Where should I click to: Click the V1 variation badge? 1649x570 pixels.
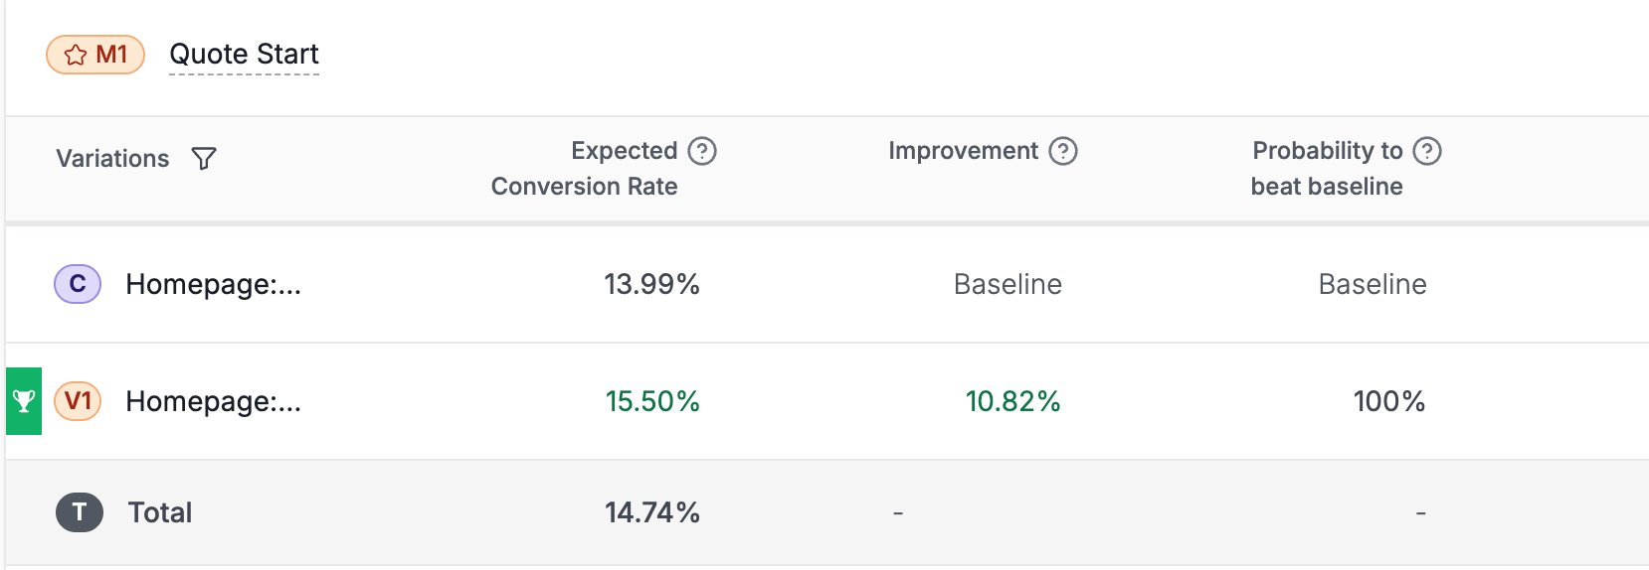click(78, 401)
